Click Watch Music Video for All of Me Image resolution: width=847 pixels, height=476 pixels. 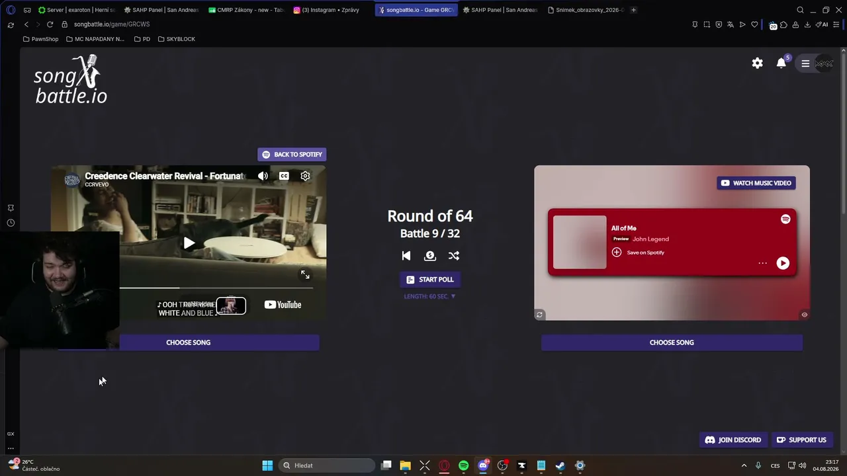click(756, 183)
